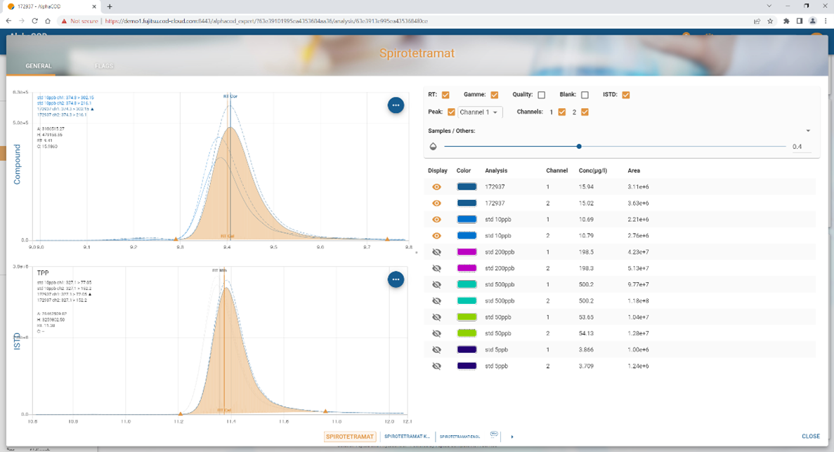Click the next compound arrow in bottom bar
Screen dimensions: 834x452
tap(512, 437)
